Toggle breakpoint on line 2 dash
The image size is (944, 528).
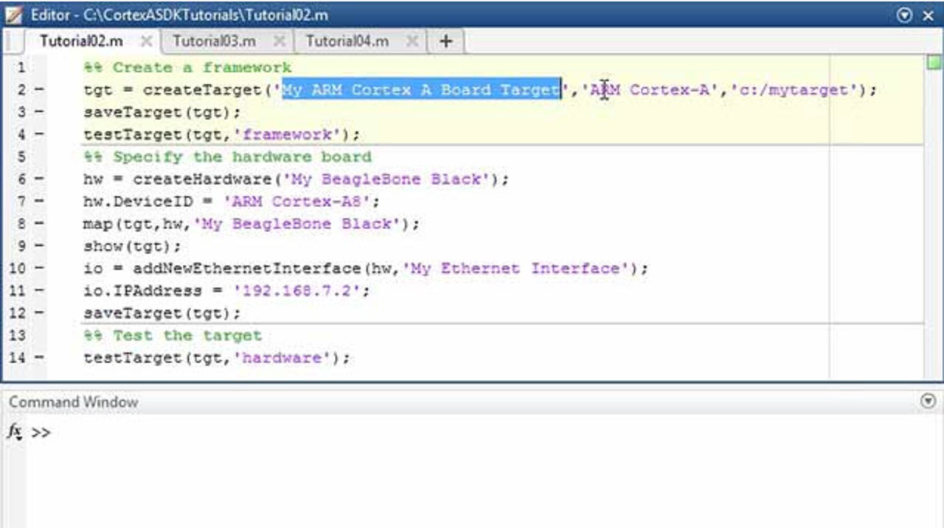(x=38, y=90)
